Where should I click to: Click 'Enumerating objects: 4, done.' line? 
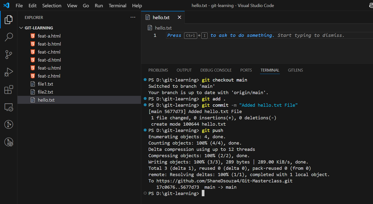[187, 137]
